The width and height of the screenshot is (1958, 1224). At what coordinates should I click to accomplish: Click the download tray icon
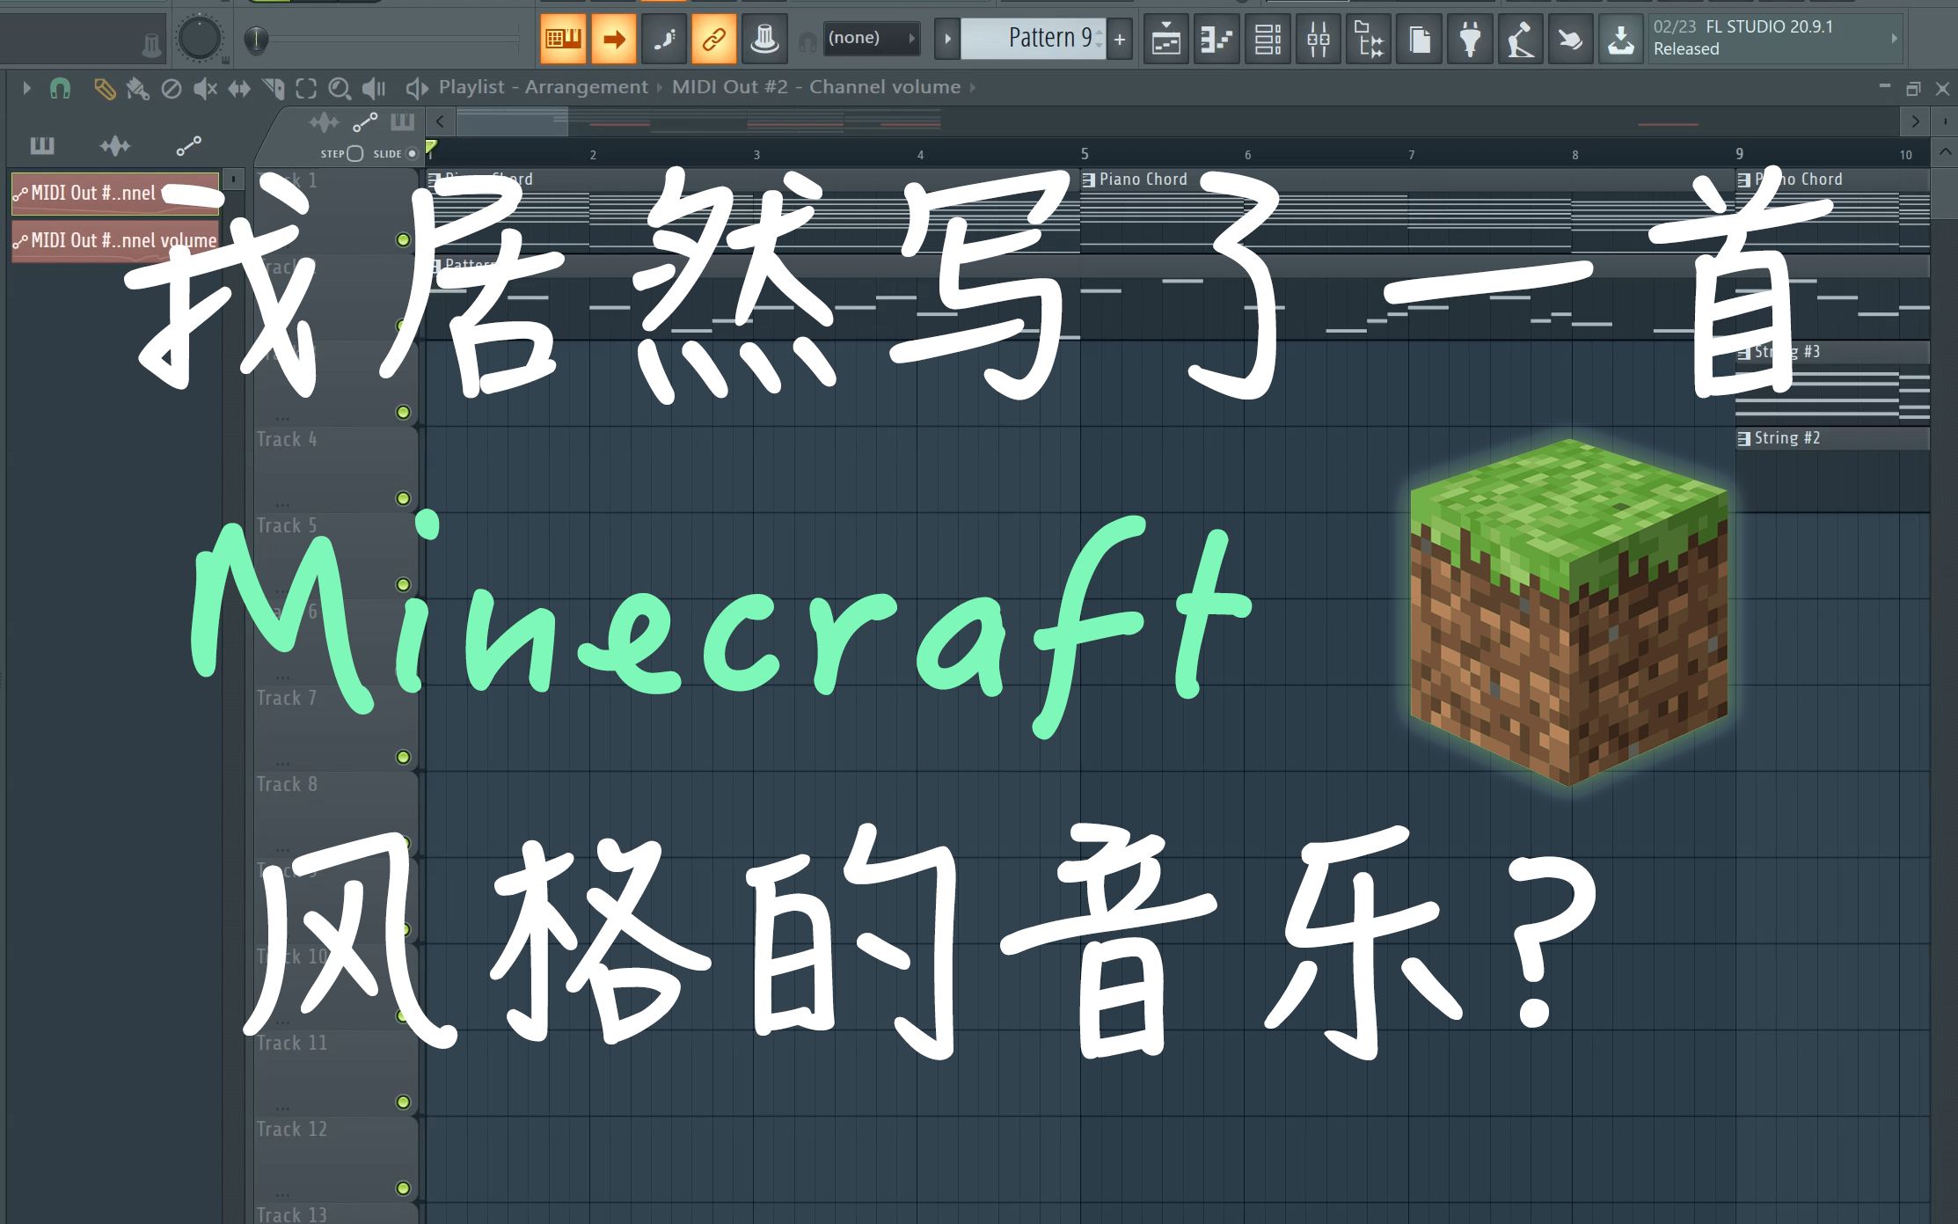1621,40
